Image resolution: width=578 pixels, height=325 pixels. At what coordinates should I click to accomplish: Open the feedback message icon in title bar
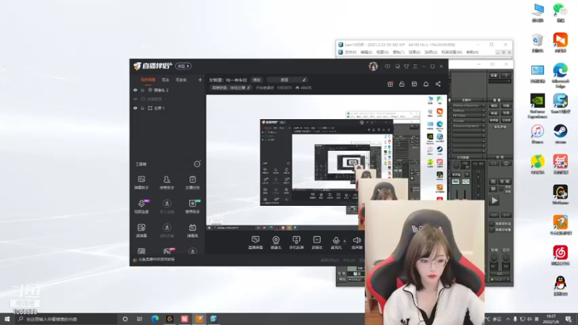point(387,66)
